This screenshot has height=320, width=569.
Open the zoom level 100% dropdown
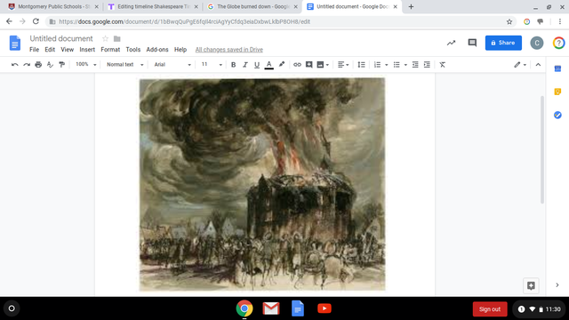(85, 65)
